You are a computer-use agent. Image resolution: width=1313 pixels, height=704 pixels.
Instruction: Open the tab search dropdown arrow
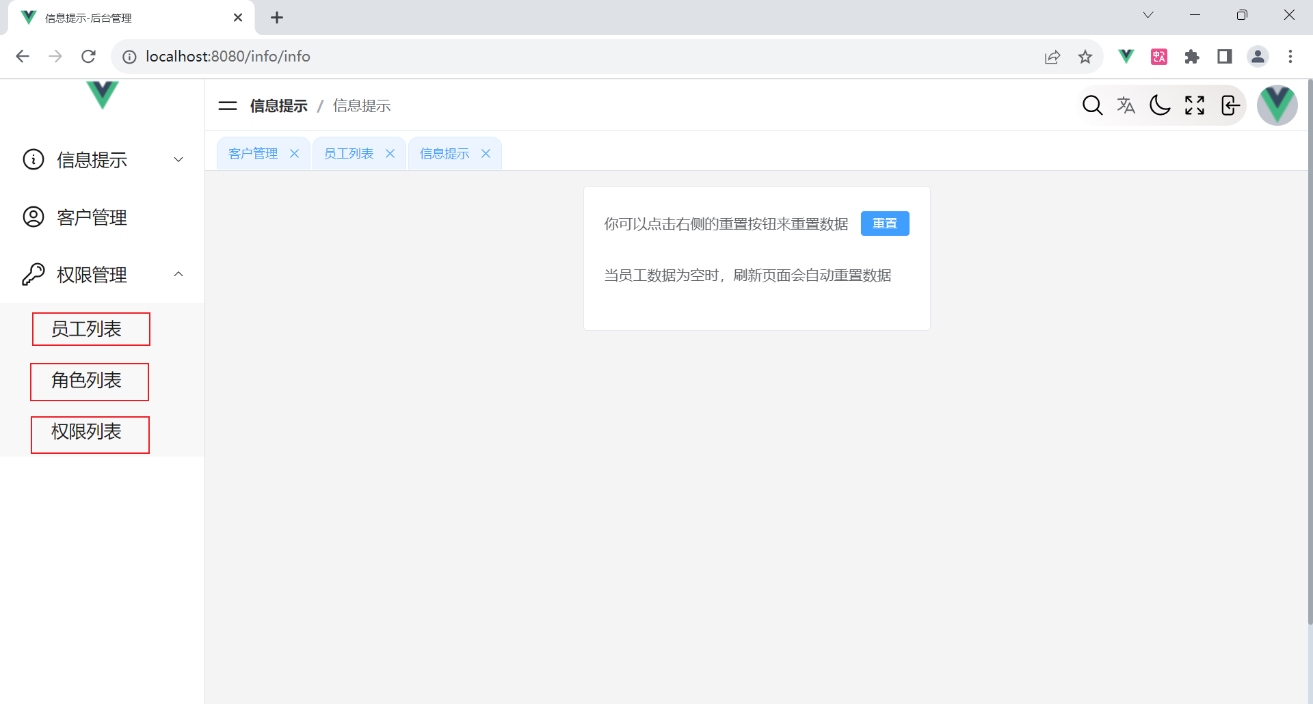coord(1148,15)
